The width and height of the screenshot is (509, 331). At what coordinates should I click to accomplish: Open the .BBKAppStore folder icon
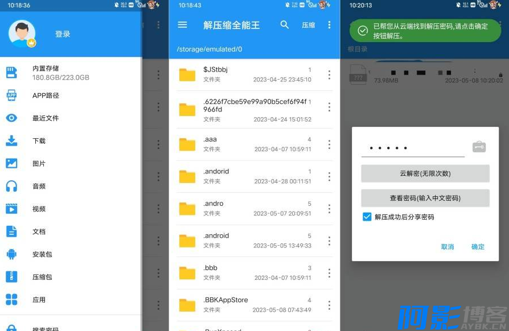coord(187,305)
